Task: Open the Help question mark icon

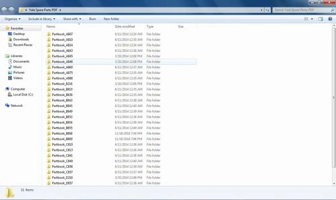Action: (330, 19)
